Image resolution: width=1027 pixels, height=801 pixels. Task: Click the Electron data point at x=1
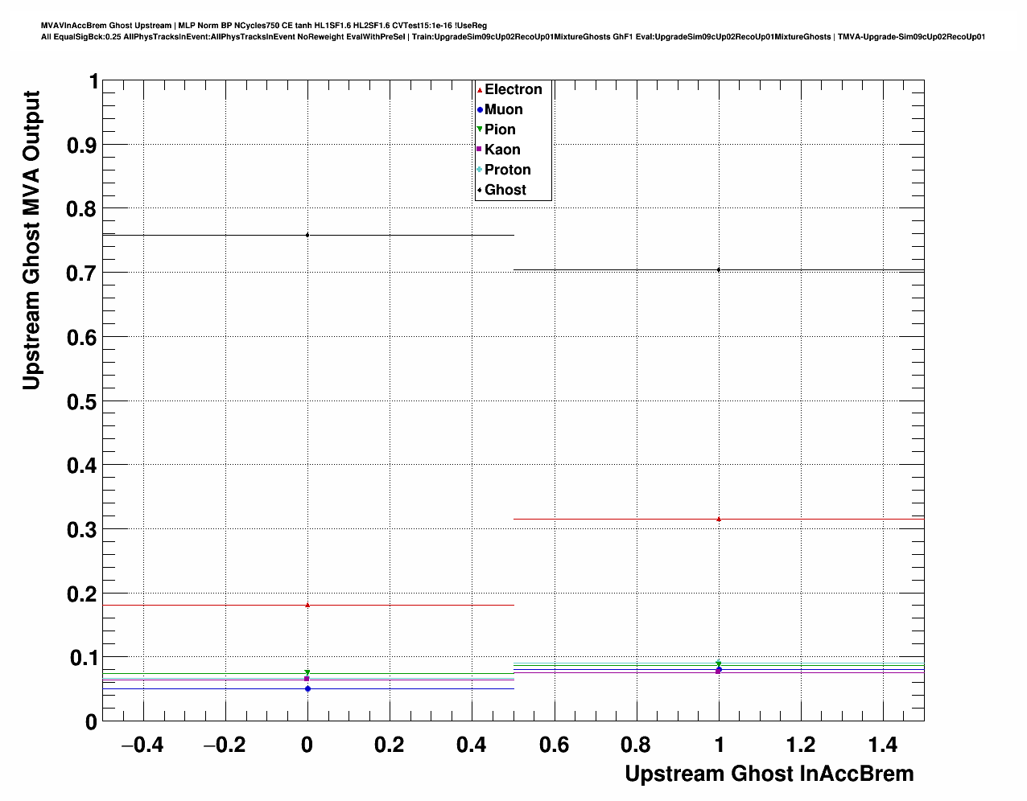click(719, 519)
